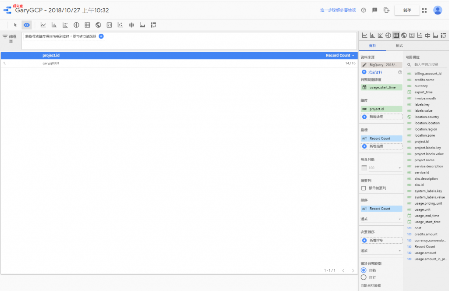Select billing_account_id in available fields
Image resolution: width=449 pixels, height=291 pixels.
[x=428, y=74]
